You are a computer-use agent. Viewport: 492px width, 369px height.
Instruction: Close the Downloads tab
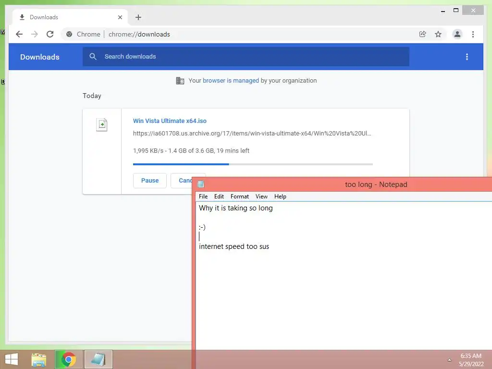tap(120, 17)
